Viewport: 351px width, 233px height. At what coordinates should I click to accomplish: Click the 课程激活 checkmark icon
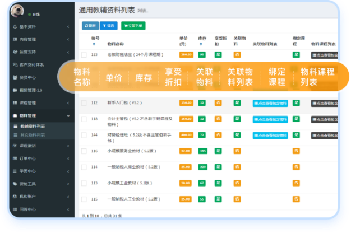(x=15, y=146)
